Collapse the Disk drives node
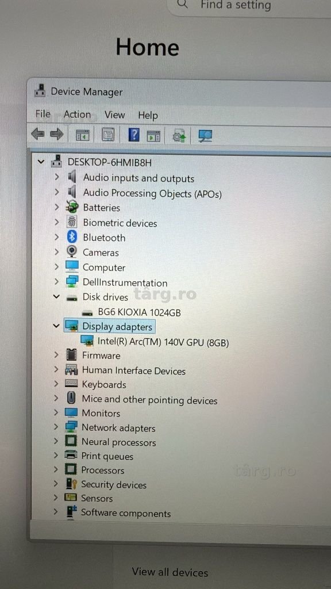The width and height of the screenshot is (331, 589). [x=56, y=296]
